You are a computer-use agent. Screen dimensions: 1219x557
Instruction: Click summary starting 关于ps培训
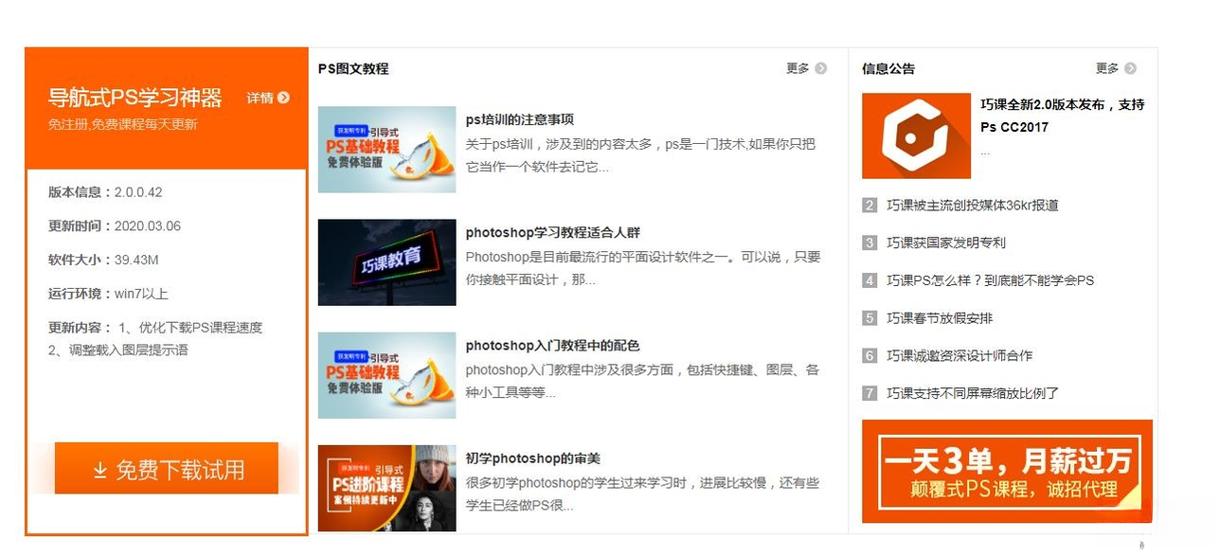640,155
